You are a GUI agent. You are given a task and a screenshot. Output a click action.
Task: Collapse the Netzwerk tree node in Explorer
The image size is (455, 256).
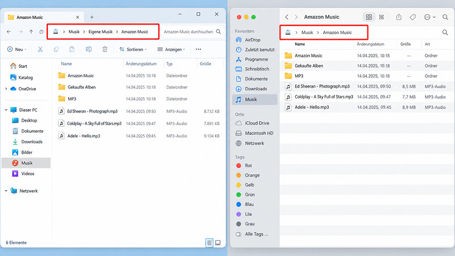point(6,191)
